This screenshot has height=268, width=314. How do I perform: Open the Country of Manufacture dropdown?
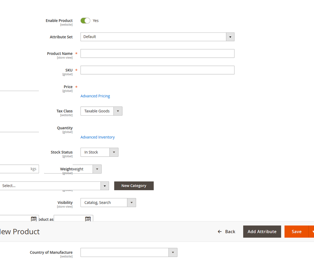[129, 252]
